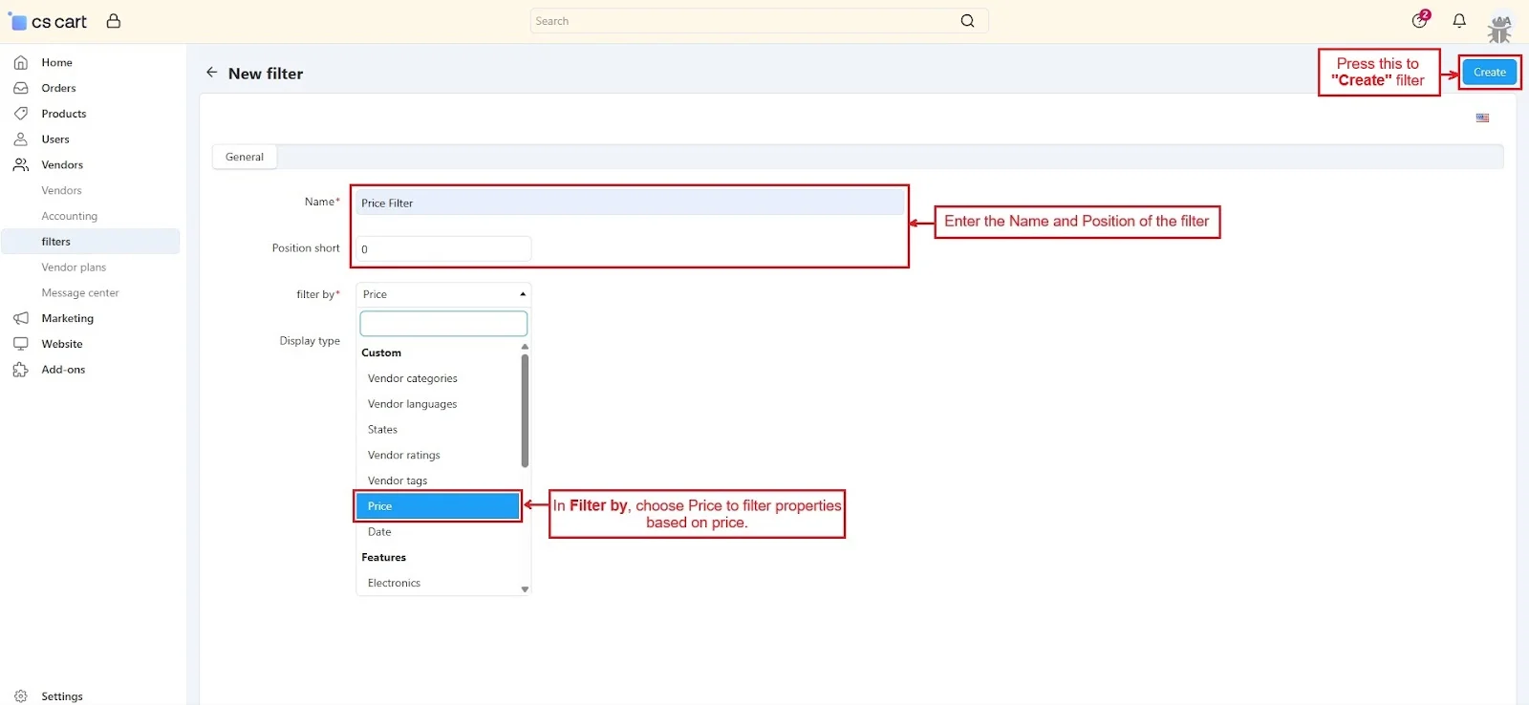
Task: Click the search magnifier icon
Action: (967, 21)
